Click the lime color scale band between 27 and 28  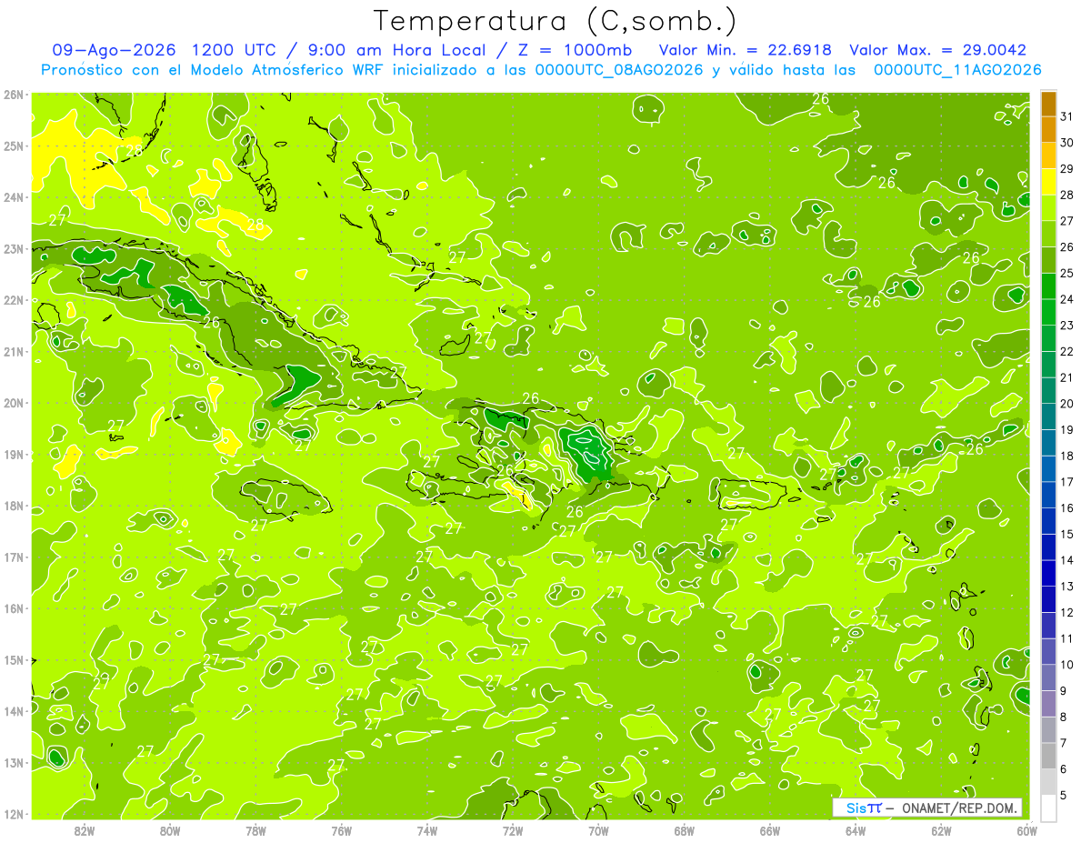click(1048, 207)
